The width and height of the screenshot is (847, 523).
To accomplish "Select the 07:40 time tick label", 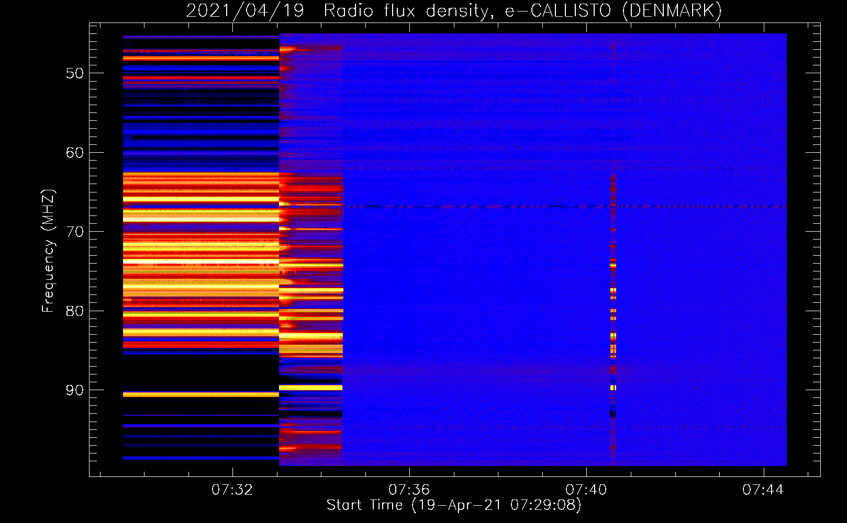I will [586, 490].
